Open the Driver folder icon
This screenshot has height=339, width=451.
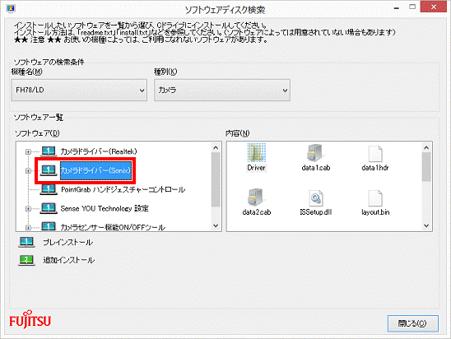tap(256, 153)
